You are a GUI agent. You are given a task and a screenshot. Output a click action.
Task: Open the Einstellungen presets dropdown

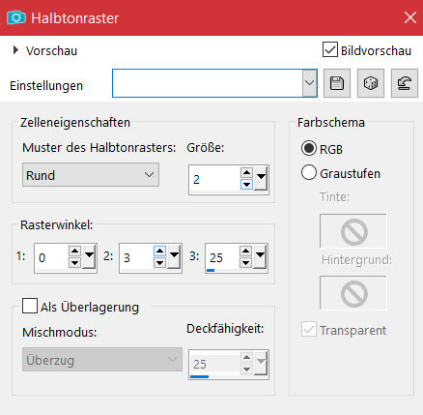click(x=309, y=83)
